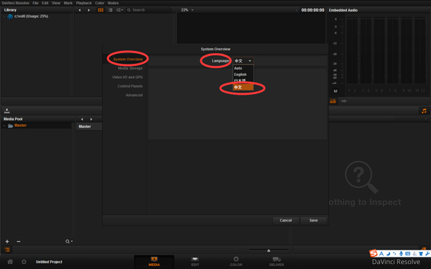Switch to the EDIT page

[195, 262]
